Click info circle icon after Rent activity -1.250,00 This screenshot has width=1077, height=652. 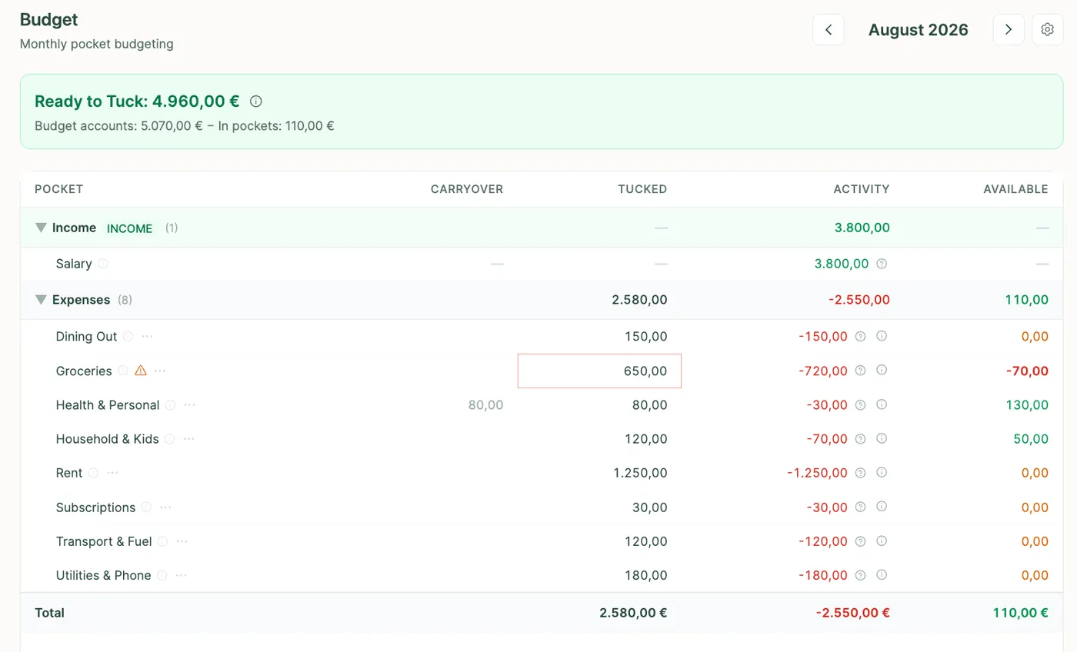tap(882, 472)
